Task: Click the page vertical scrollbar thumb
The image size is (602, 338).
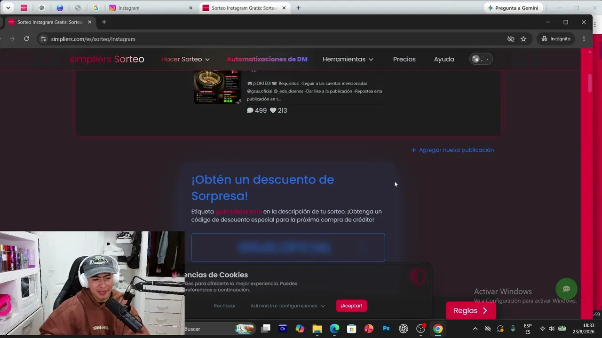Action: coord(590,83)
